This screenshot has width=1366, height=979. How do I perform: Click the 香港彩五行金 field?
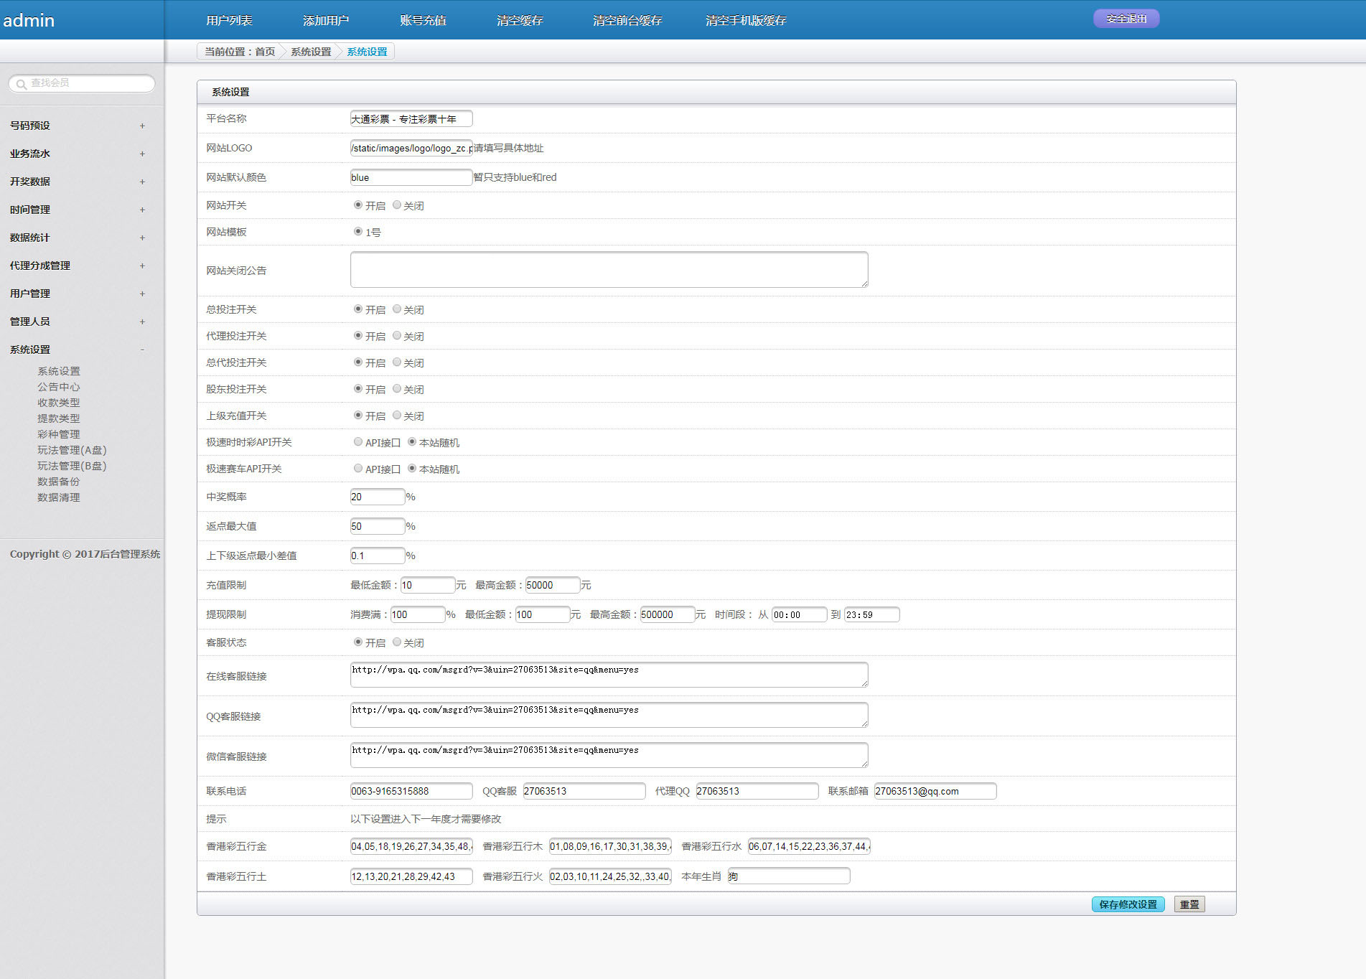point(411,846)
